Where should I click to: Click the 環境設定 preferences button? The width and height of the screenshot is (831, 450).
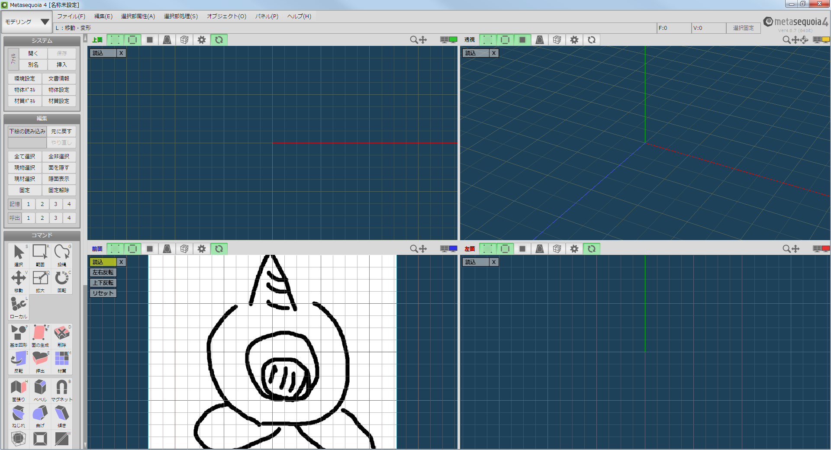[x=25, y=79]
